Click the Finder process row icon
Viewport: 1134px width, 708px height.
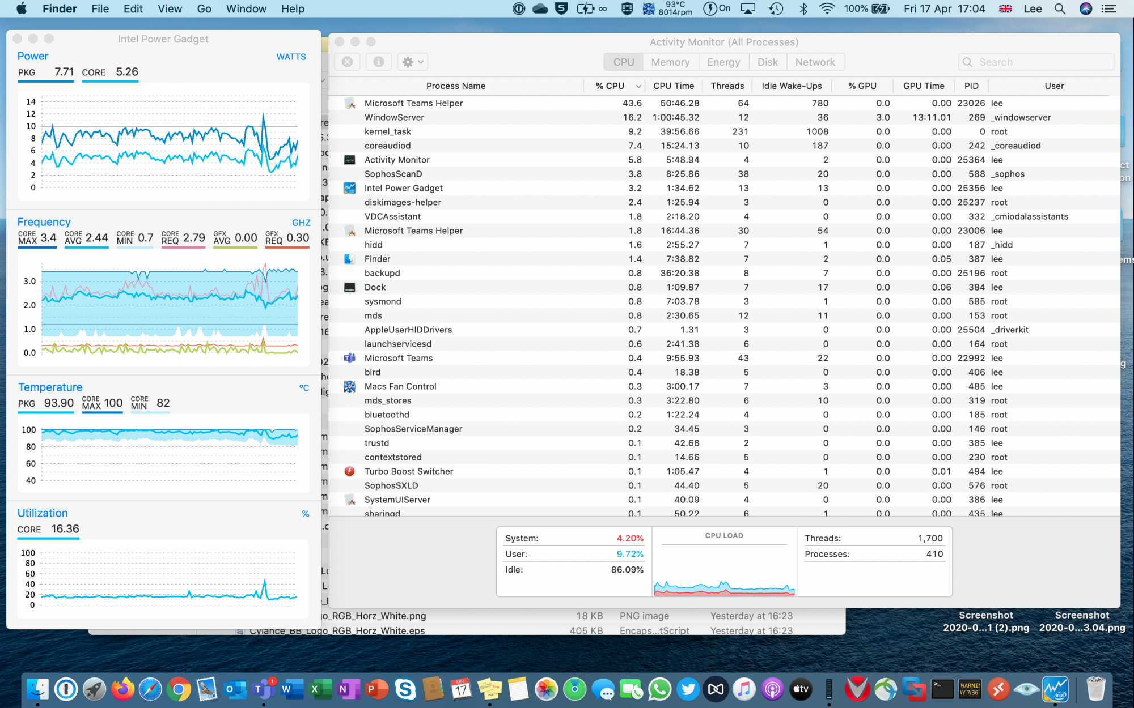point(350,259)
